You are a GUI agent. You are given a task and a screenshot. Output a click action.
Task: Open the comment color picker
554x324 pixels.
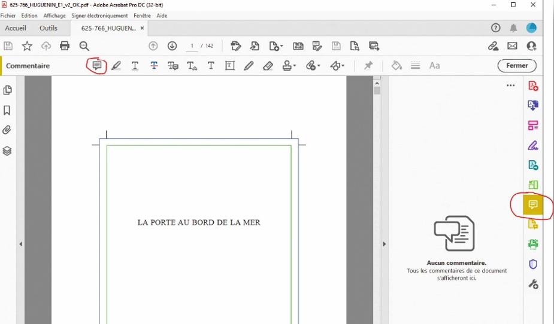(396, 66)
